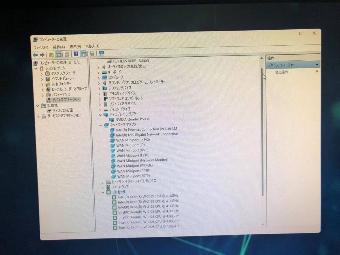
Task: Click the コンピューター category monitor icon
Action: point(105,77)
